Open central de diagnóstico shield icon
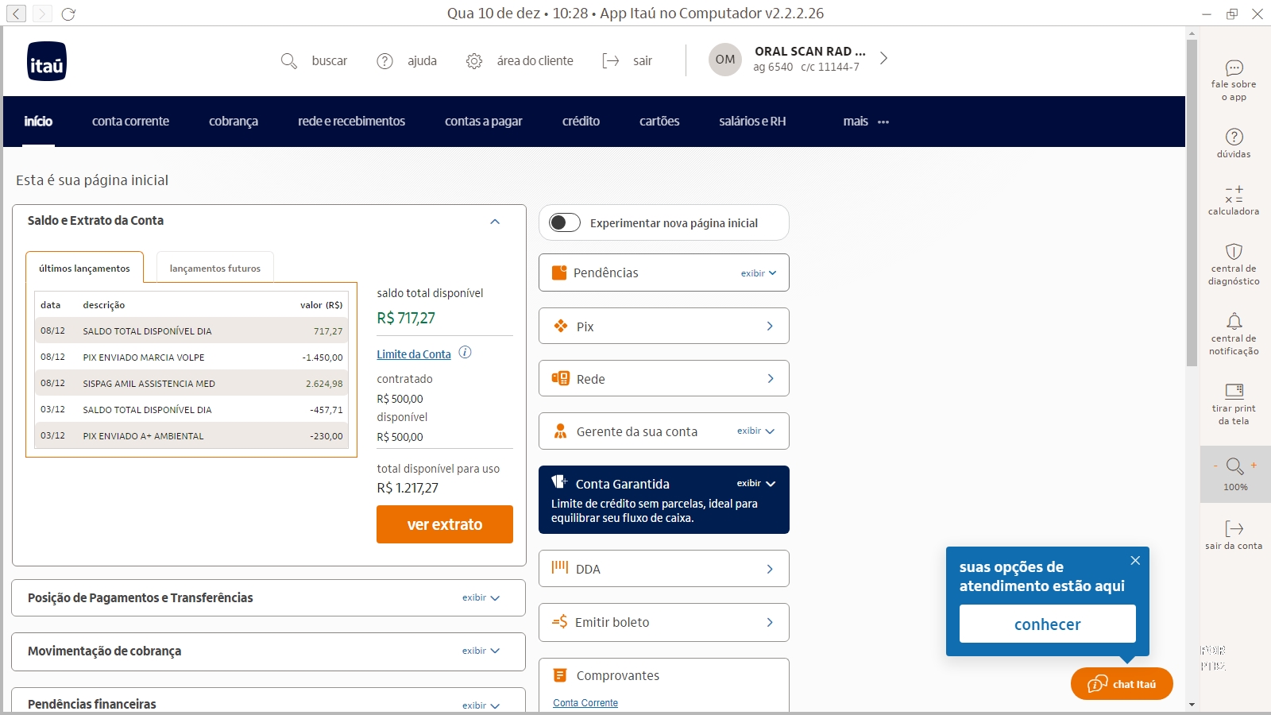1271x715 pixels. click(x=1234, y=252)
